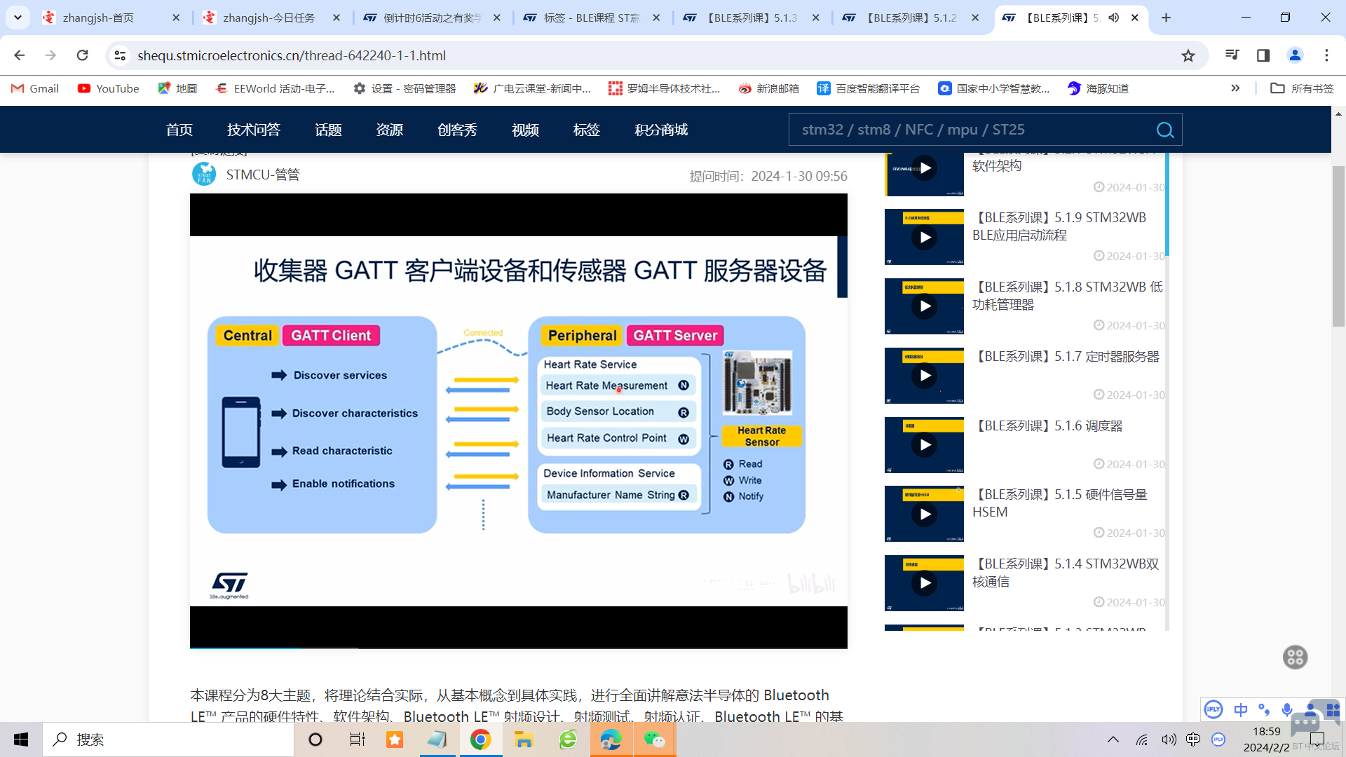Click the browser back arrow

coord(20,55)
